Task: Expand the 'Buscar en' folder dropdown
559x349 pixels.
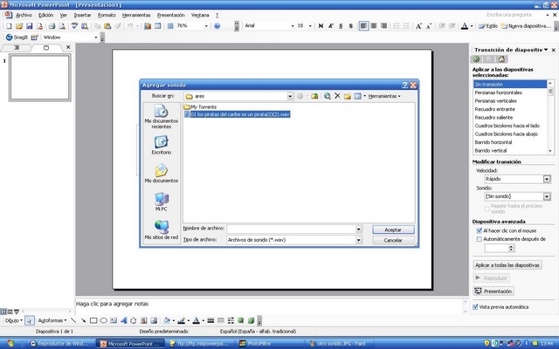Action: coord(288,95)
